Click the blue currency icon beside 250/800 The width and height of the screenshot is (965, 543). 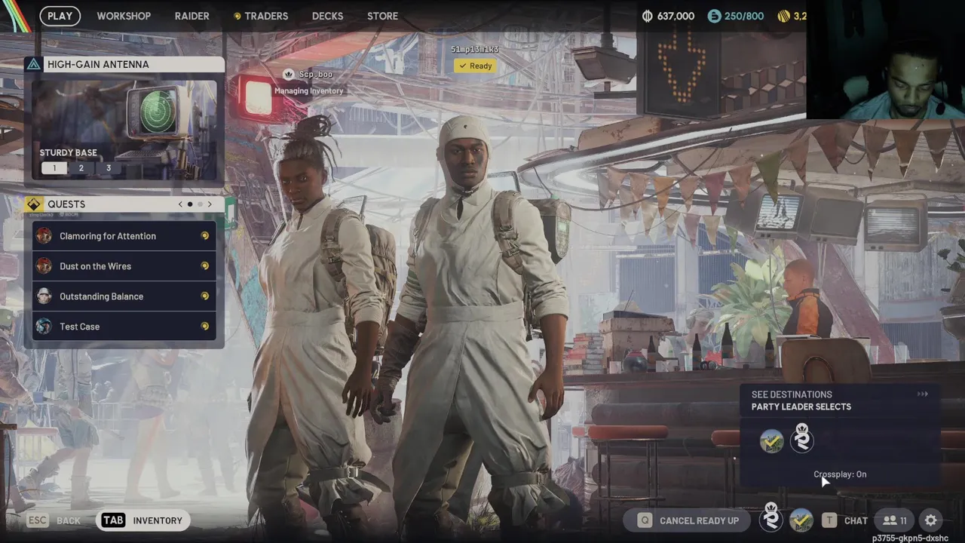pyautogui.click(x=714, y=16)
